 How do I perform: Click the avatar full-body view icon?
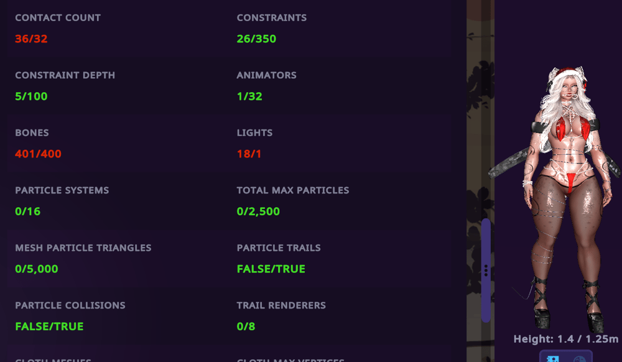point(552,358)
